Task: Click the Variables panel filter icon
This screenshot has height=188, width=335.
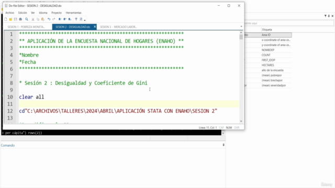Action: point(326,16)
